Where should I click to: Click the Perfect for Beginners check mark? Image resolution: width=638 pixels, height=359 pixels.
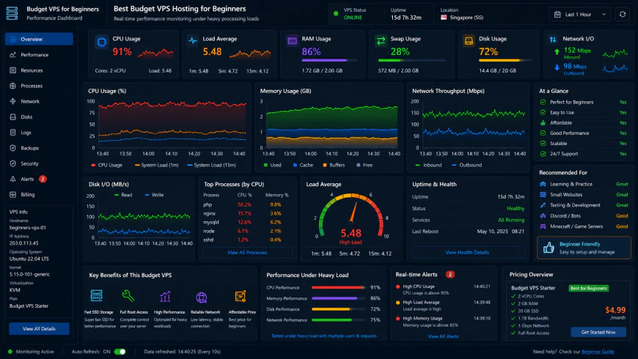pyautogui.click(x=543, y=102)
